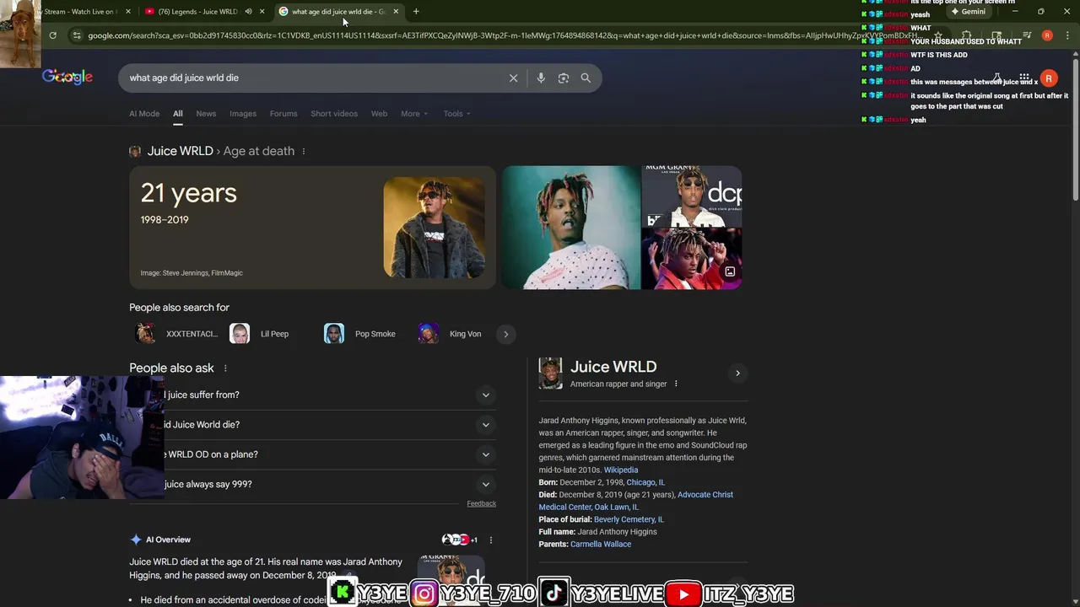1080x607 pixels.
Task: Click the Juice WRLD breadcrumb text
Action: click(180, 151)
